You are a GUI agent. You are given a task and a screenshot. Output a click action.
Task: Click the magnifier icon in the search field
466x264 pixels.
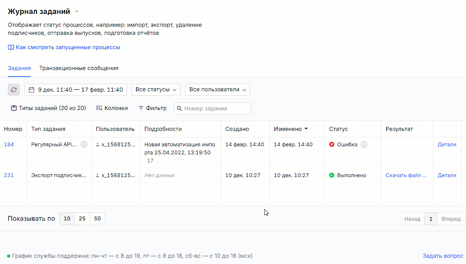pyautogui.click(x=180, y=108)
